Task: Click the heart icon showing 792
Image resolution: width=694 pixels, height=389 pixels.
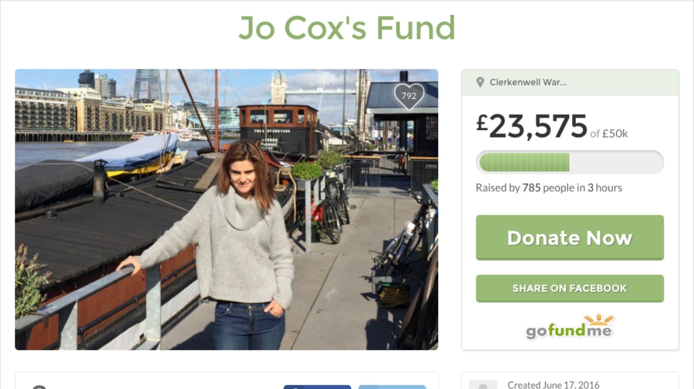Action: pyautogui.click(x=409, y=96)
